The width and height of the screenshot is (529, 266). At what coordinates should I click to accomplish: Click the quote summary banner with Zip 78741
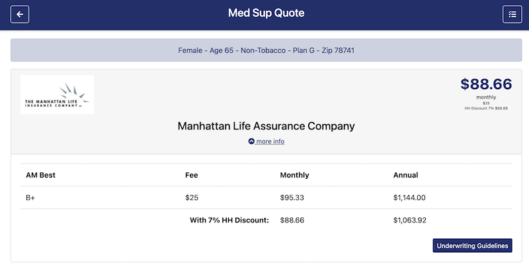coord(266,50)
